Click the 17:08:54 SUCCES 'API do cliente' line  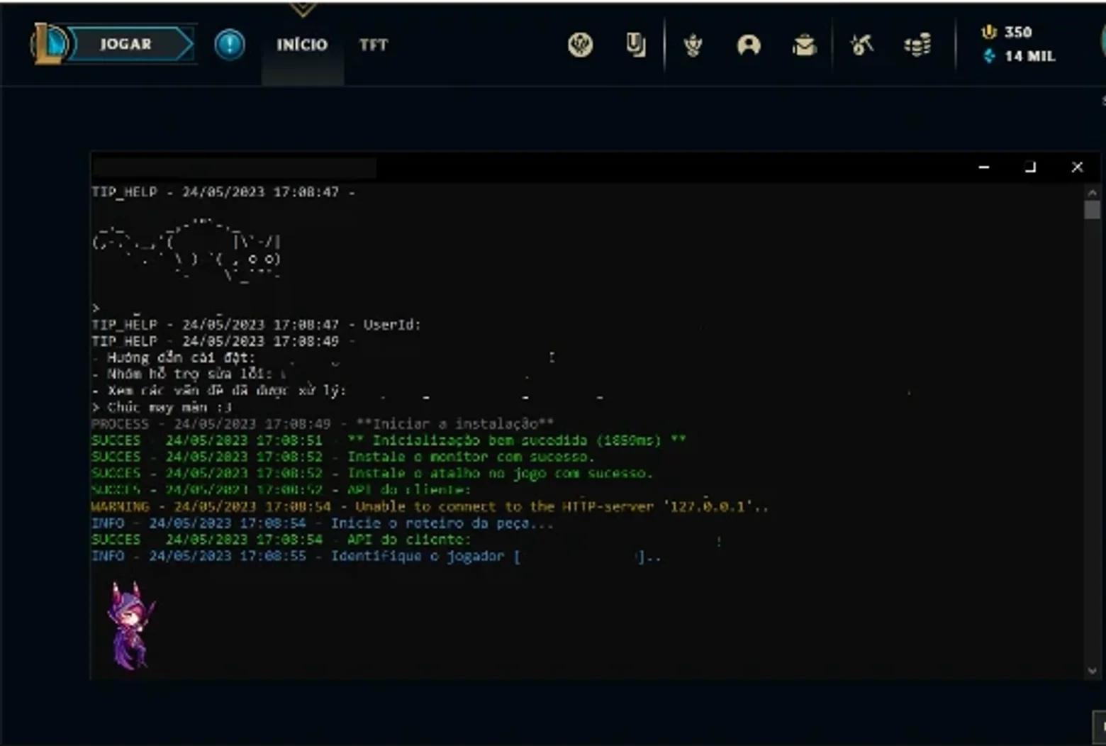pos(281,540)
